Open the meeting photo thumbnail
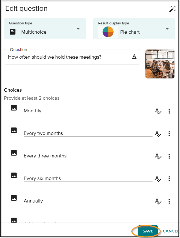The image size is (180, 238). [x=160, y=64]
